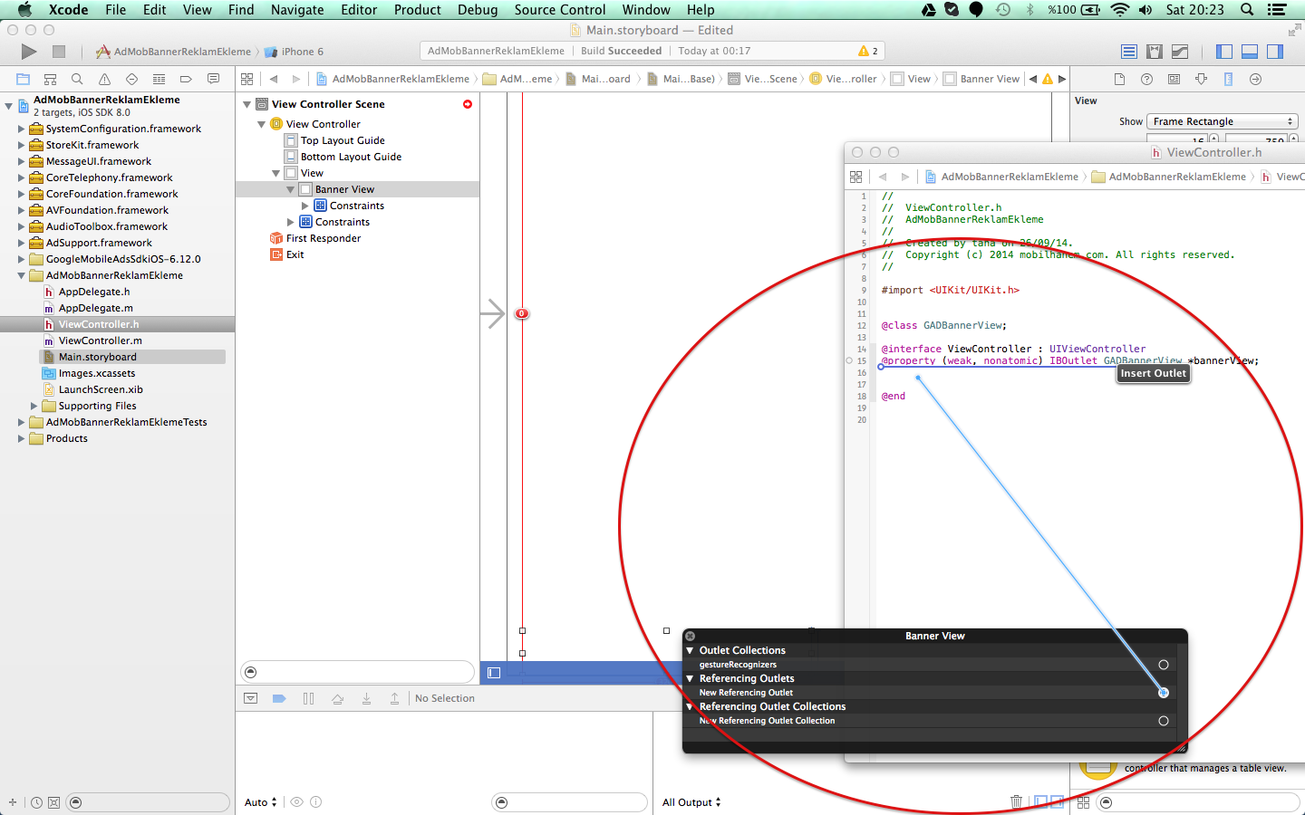Collapse the AdMobBannerReklamEkleme project root
This screenshot has height=815, width=1305.
click(8, 106)
